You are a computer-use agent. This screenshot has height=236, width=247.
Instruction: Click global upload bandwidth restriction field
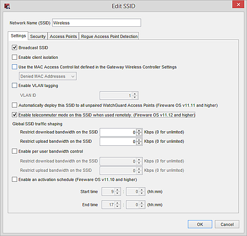tap(118, 142)
